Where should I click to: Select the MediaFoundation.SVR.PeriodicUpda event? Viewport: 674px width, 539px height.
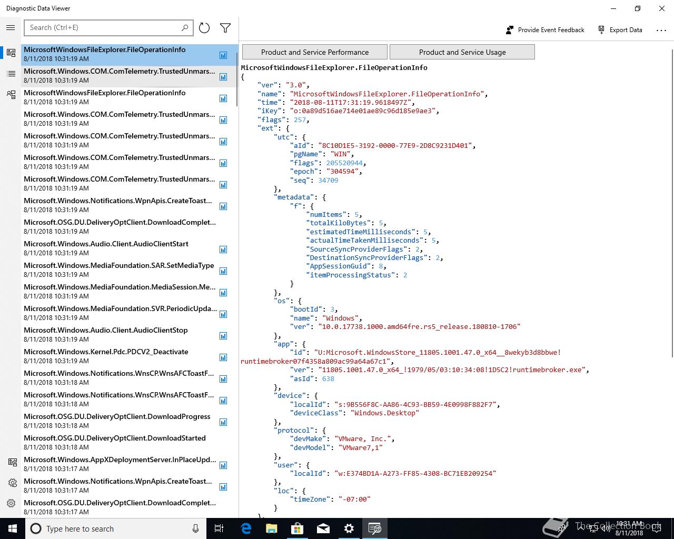pos(129,313)
